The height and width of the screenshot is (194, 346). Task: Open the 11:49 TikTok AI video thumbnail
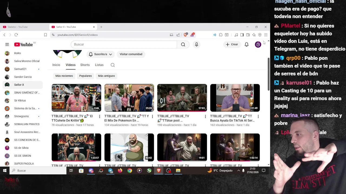(x=235, y=98)
